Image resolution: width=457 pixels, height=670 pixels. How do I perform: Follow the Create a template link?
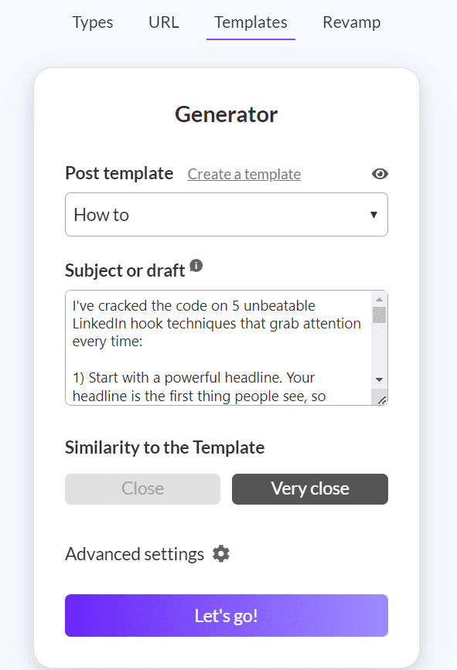point(244,175)
